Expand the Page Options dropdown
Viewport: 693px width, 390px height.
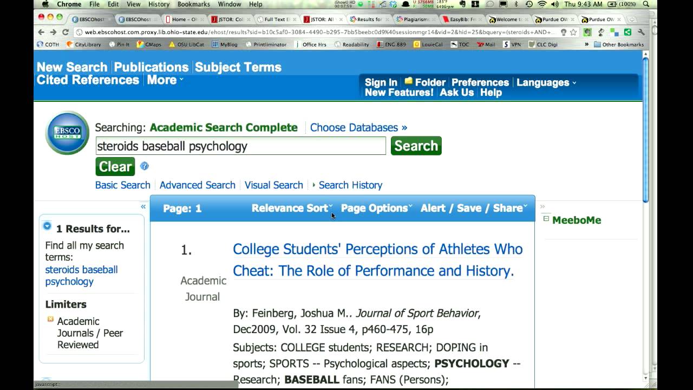[x=376, y=208]
